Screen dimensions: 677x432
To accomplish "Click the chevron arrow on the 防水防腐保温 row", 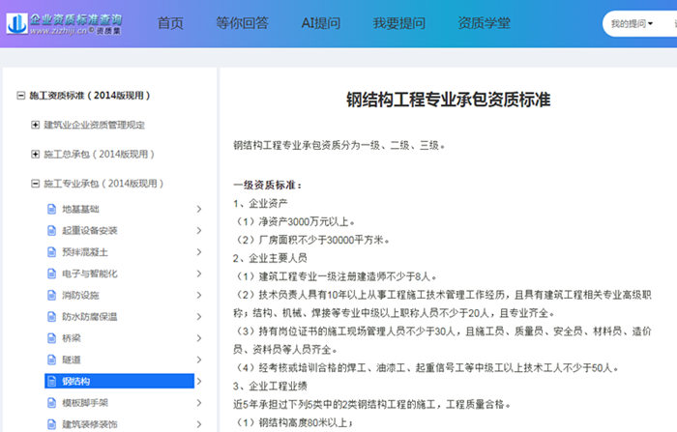I will (199, 317).
